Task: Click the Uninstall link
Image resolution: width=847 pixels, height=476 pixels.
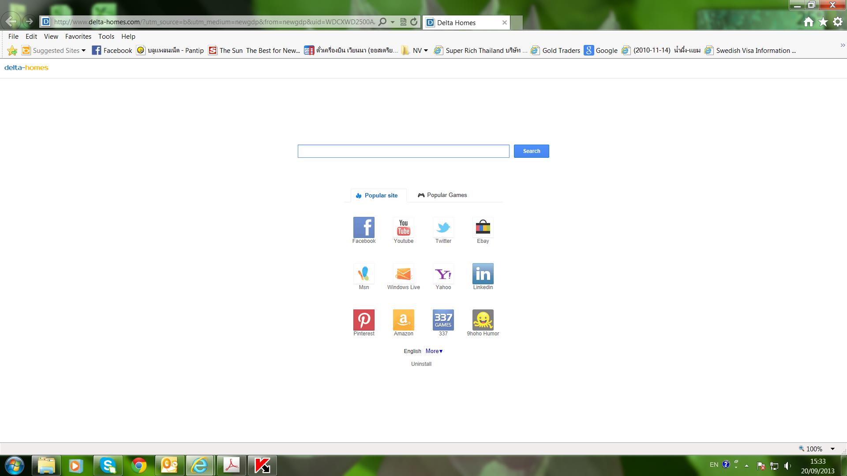Action: (421, 364)
